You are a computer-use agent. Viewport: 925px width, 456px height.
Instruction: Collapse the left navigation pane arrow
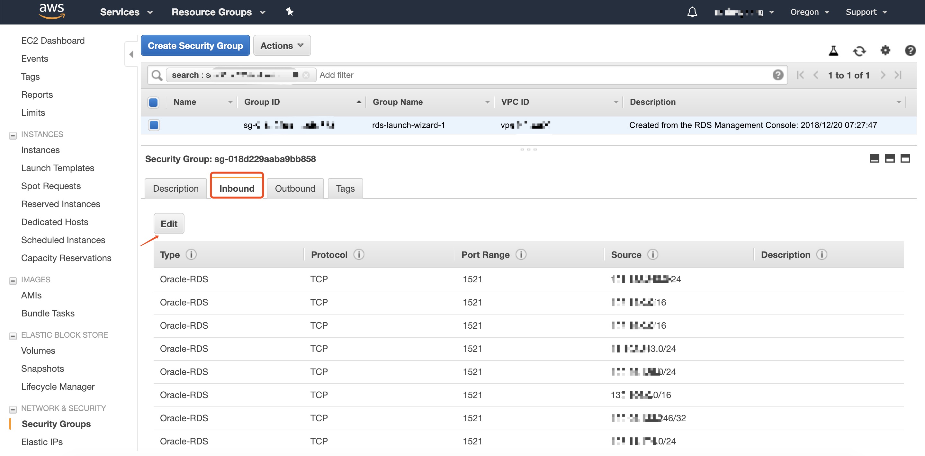pyautogui.click(x=131, y=54)
